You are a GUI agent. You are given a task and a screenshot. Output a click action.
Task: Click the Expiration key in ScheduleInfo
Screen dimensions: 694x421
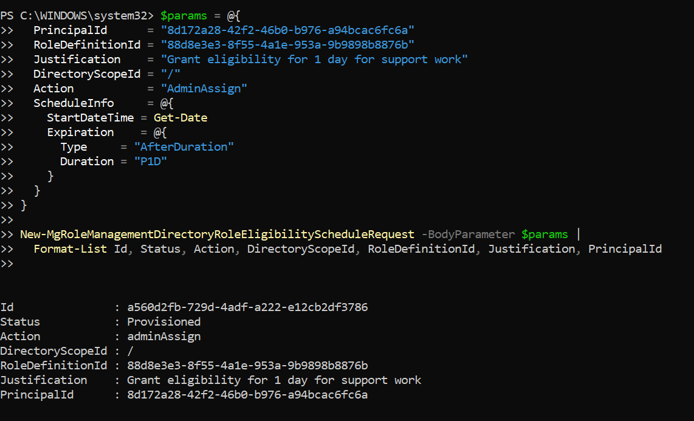(80, 132)
